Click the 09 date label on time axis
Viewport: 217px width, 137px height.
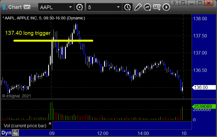coord(52,133)
